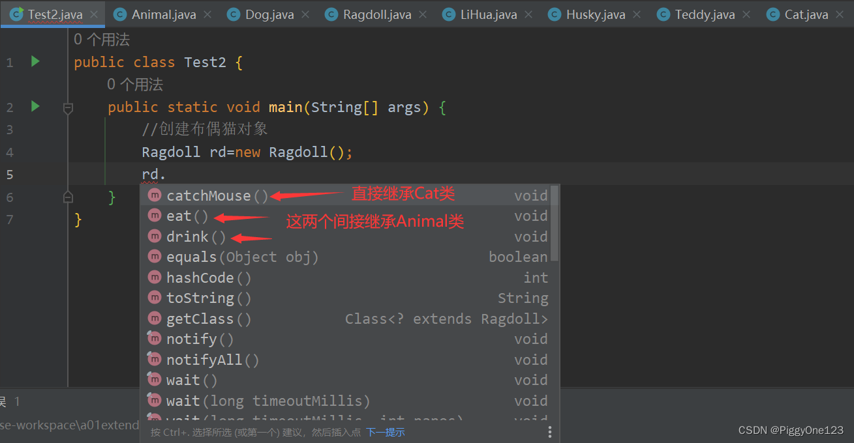The image size is (854, 443).
Task: Click usages hint above class Test2
Action: coord(101,40)
